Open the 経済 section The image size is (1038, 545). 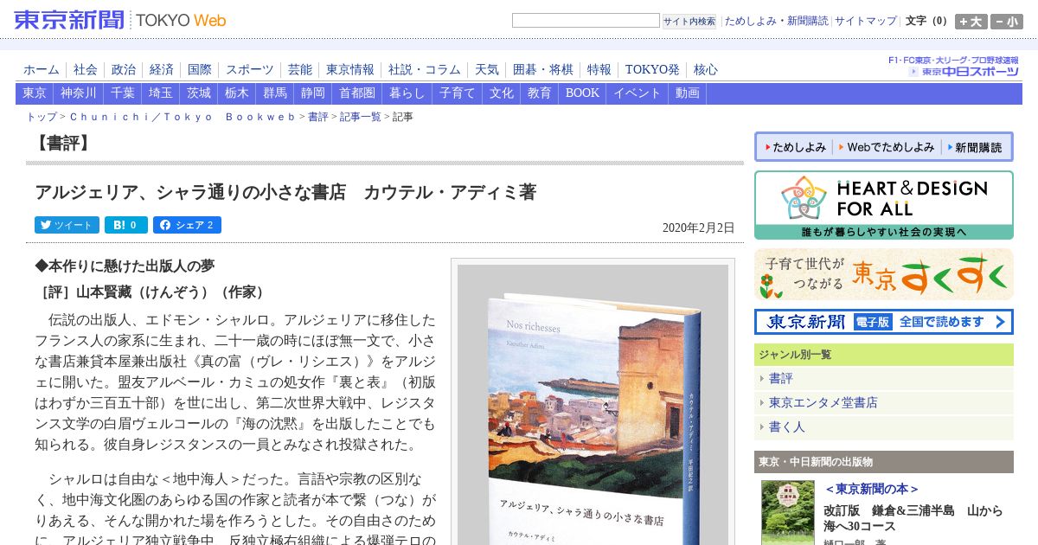point(161,70)
